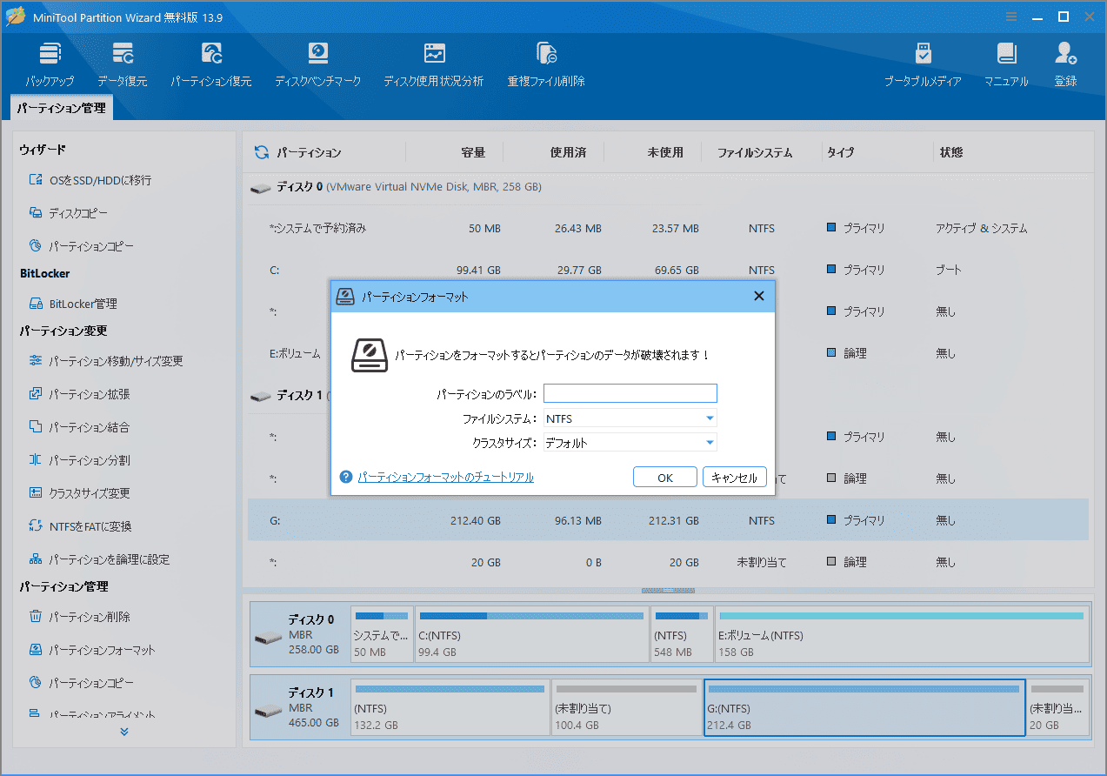The image size is (1107, 776).
Task: Sort by 未使用 column header
Action: point(665,152)
